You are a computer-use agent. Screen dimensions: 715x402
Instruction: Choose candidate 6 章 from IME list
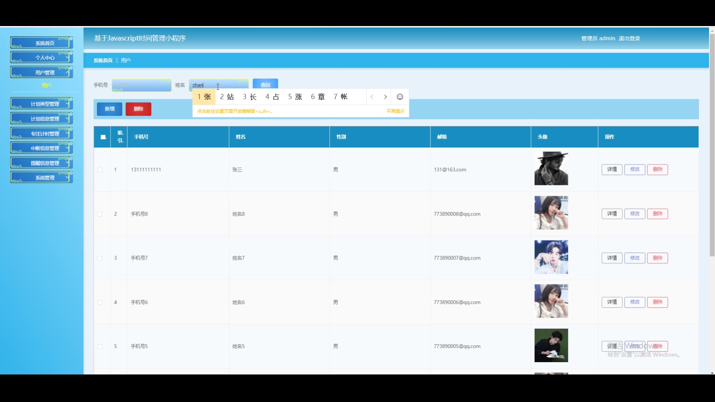point(318,97)
